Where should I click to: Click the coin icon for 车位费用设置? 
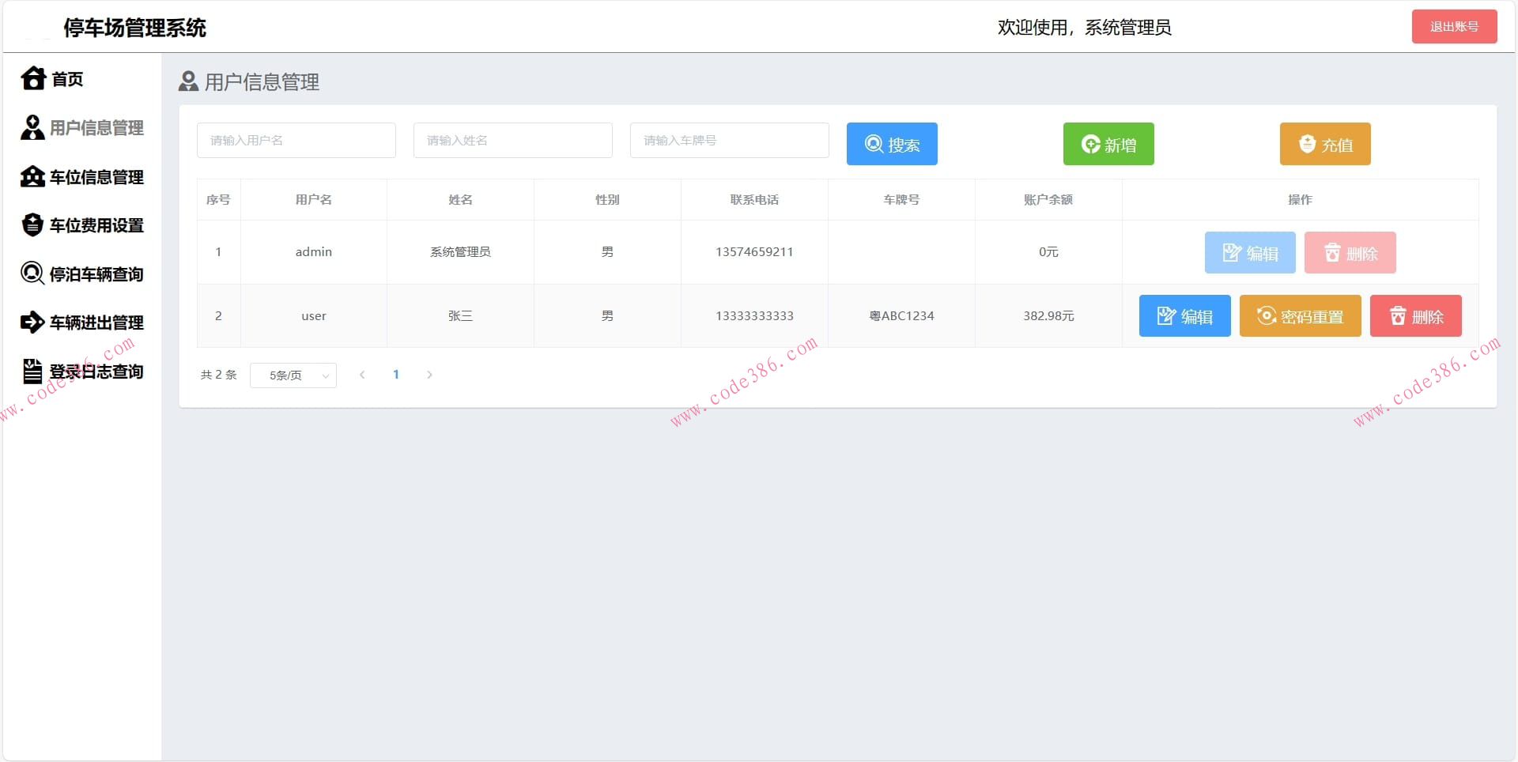tap(32, 225)
